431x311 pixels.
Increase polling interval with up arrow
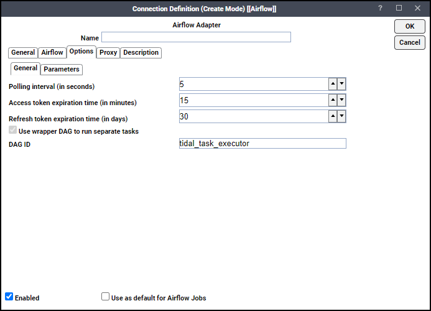(333, 84)
